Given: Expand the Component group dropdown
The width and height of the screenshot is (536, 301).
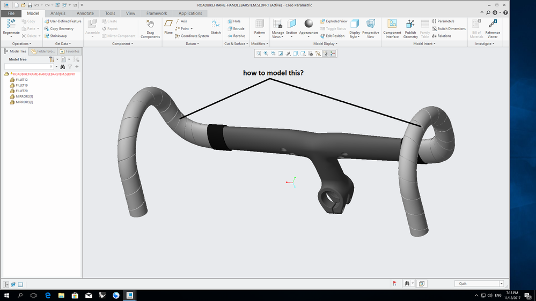Looking at the screenshot, I should 122,44.
